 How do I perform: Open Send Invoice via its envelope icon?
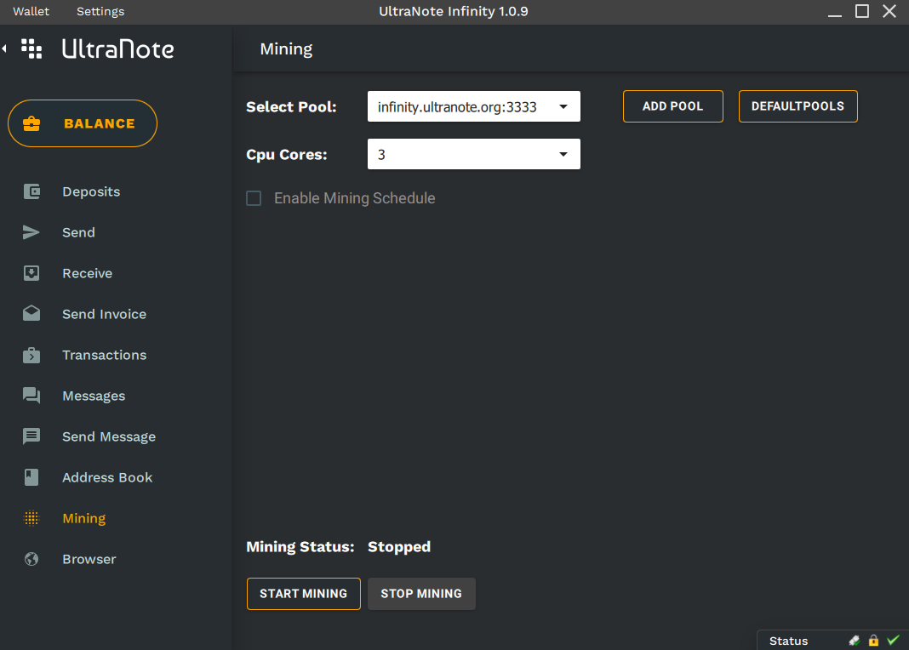click(31, 313)
